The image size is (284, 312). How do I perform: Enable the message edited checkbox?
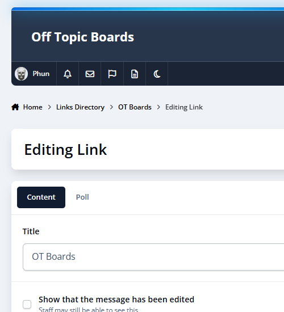(27, 304)
